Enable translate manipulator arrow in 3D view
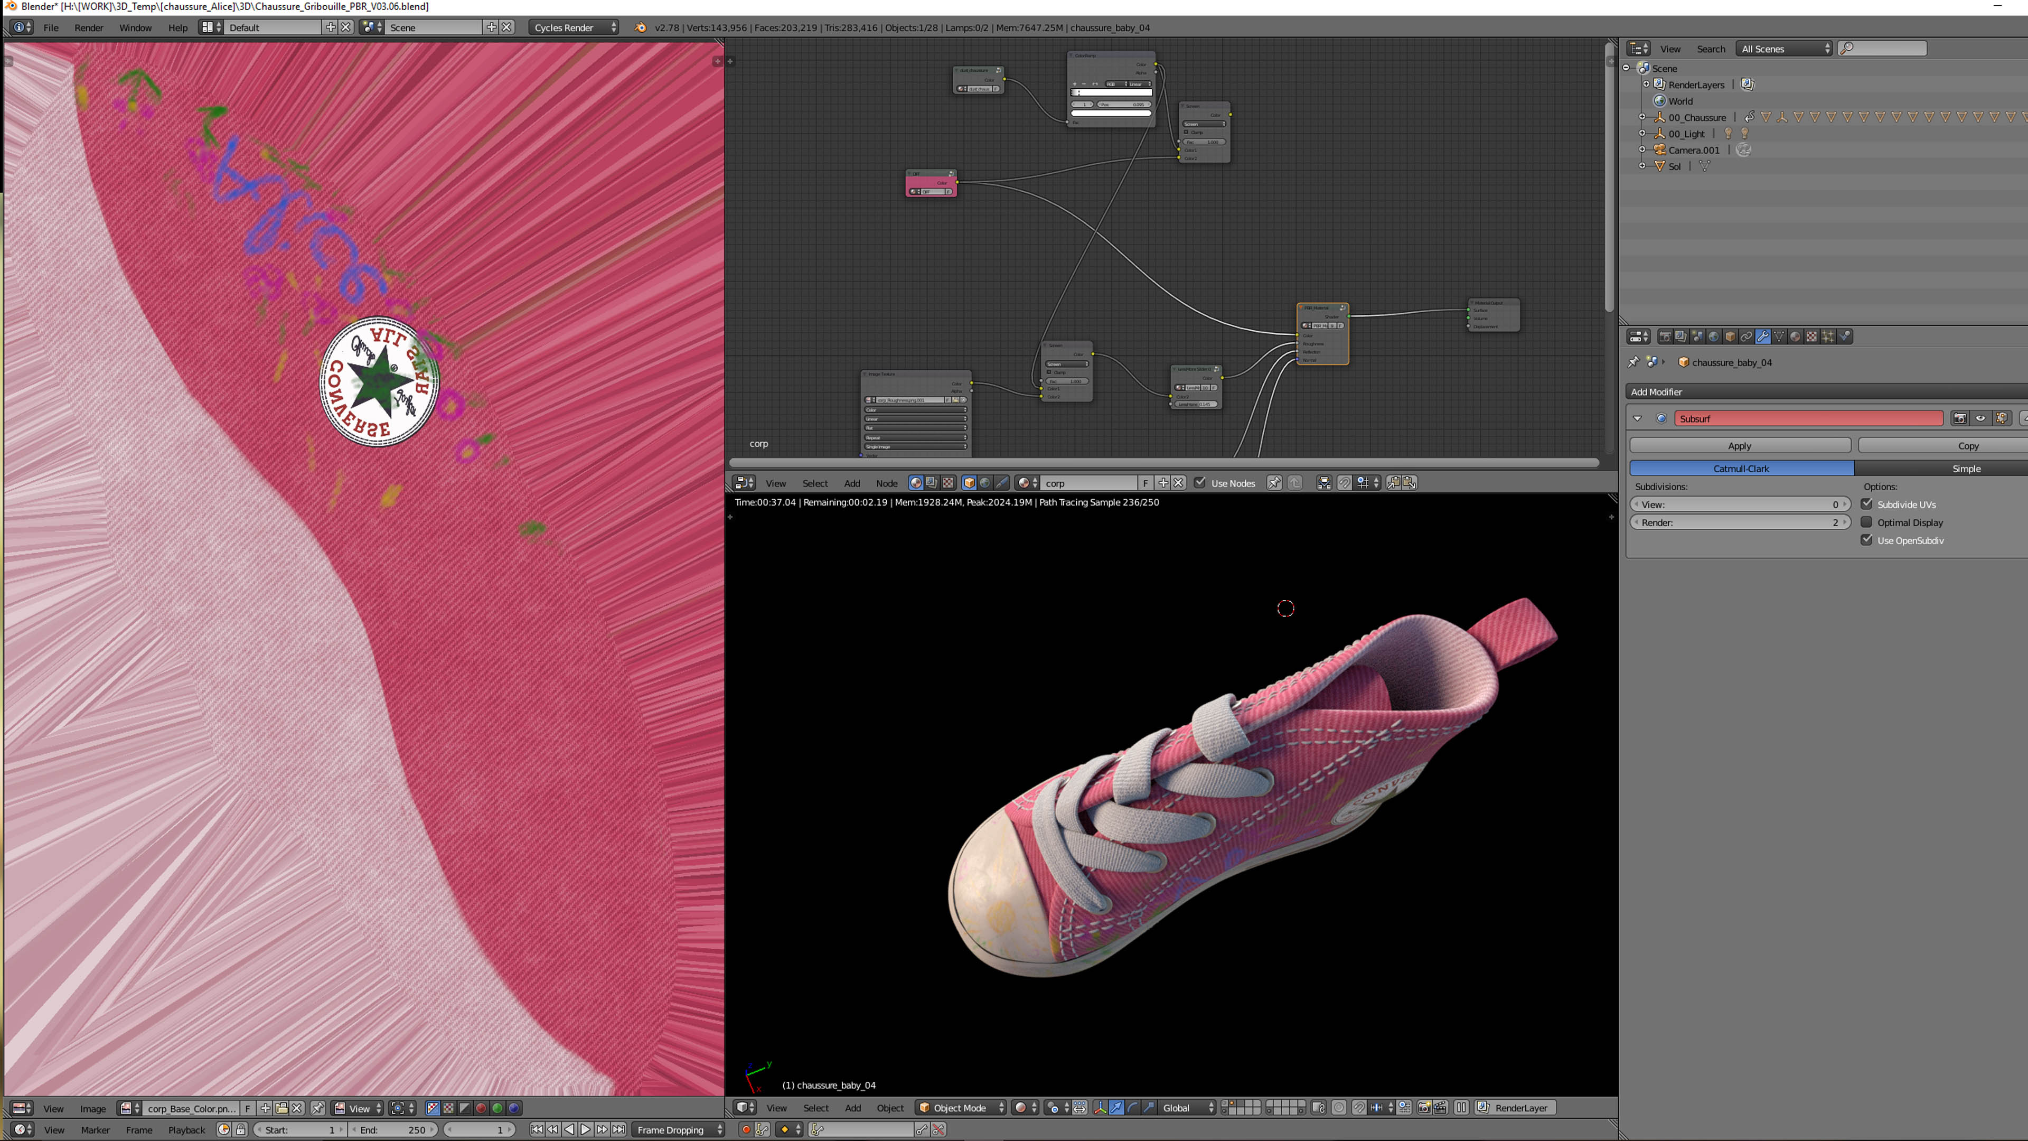Viewport: 2028px width, 1141px height. click(x=1116, y=1107)
